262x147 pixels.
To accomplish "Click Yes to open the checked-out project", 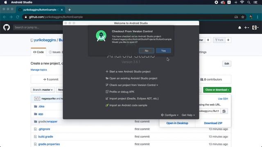I will coord(163,51).
